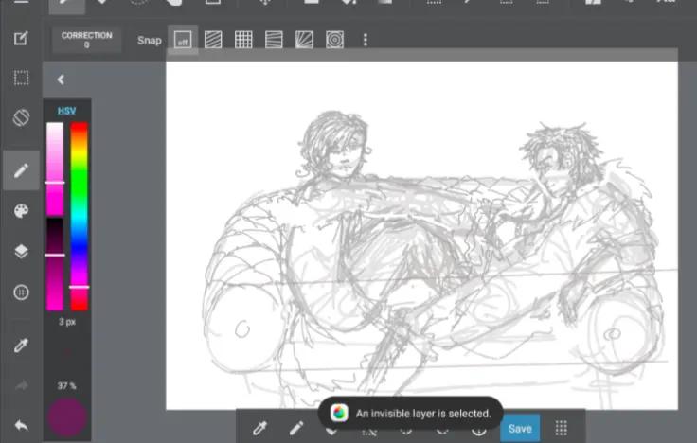Turn snap off with the 'off' button
The width and height of the screenshot is (697, 443).
pos(183,40)
